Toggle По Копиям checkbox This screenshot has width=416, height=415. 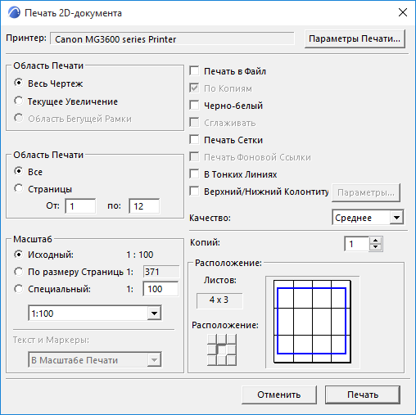coord(194,88)
